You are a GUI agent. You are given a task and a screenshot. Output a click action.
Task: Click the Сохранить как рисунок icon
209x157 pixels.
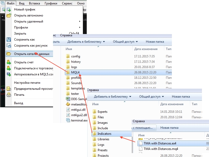pyautogui.click(x=9, y=46)
